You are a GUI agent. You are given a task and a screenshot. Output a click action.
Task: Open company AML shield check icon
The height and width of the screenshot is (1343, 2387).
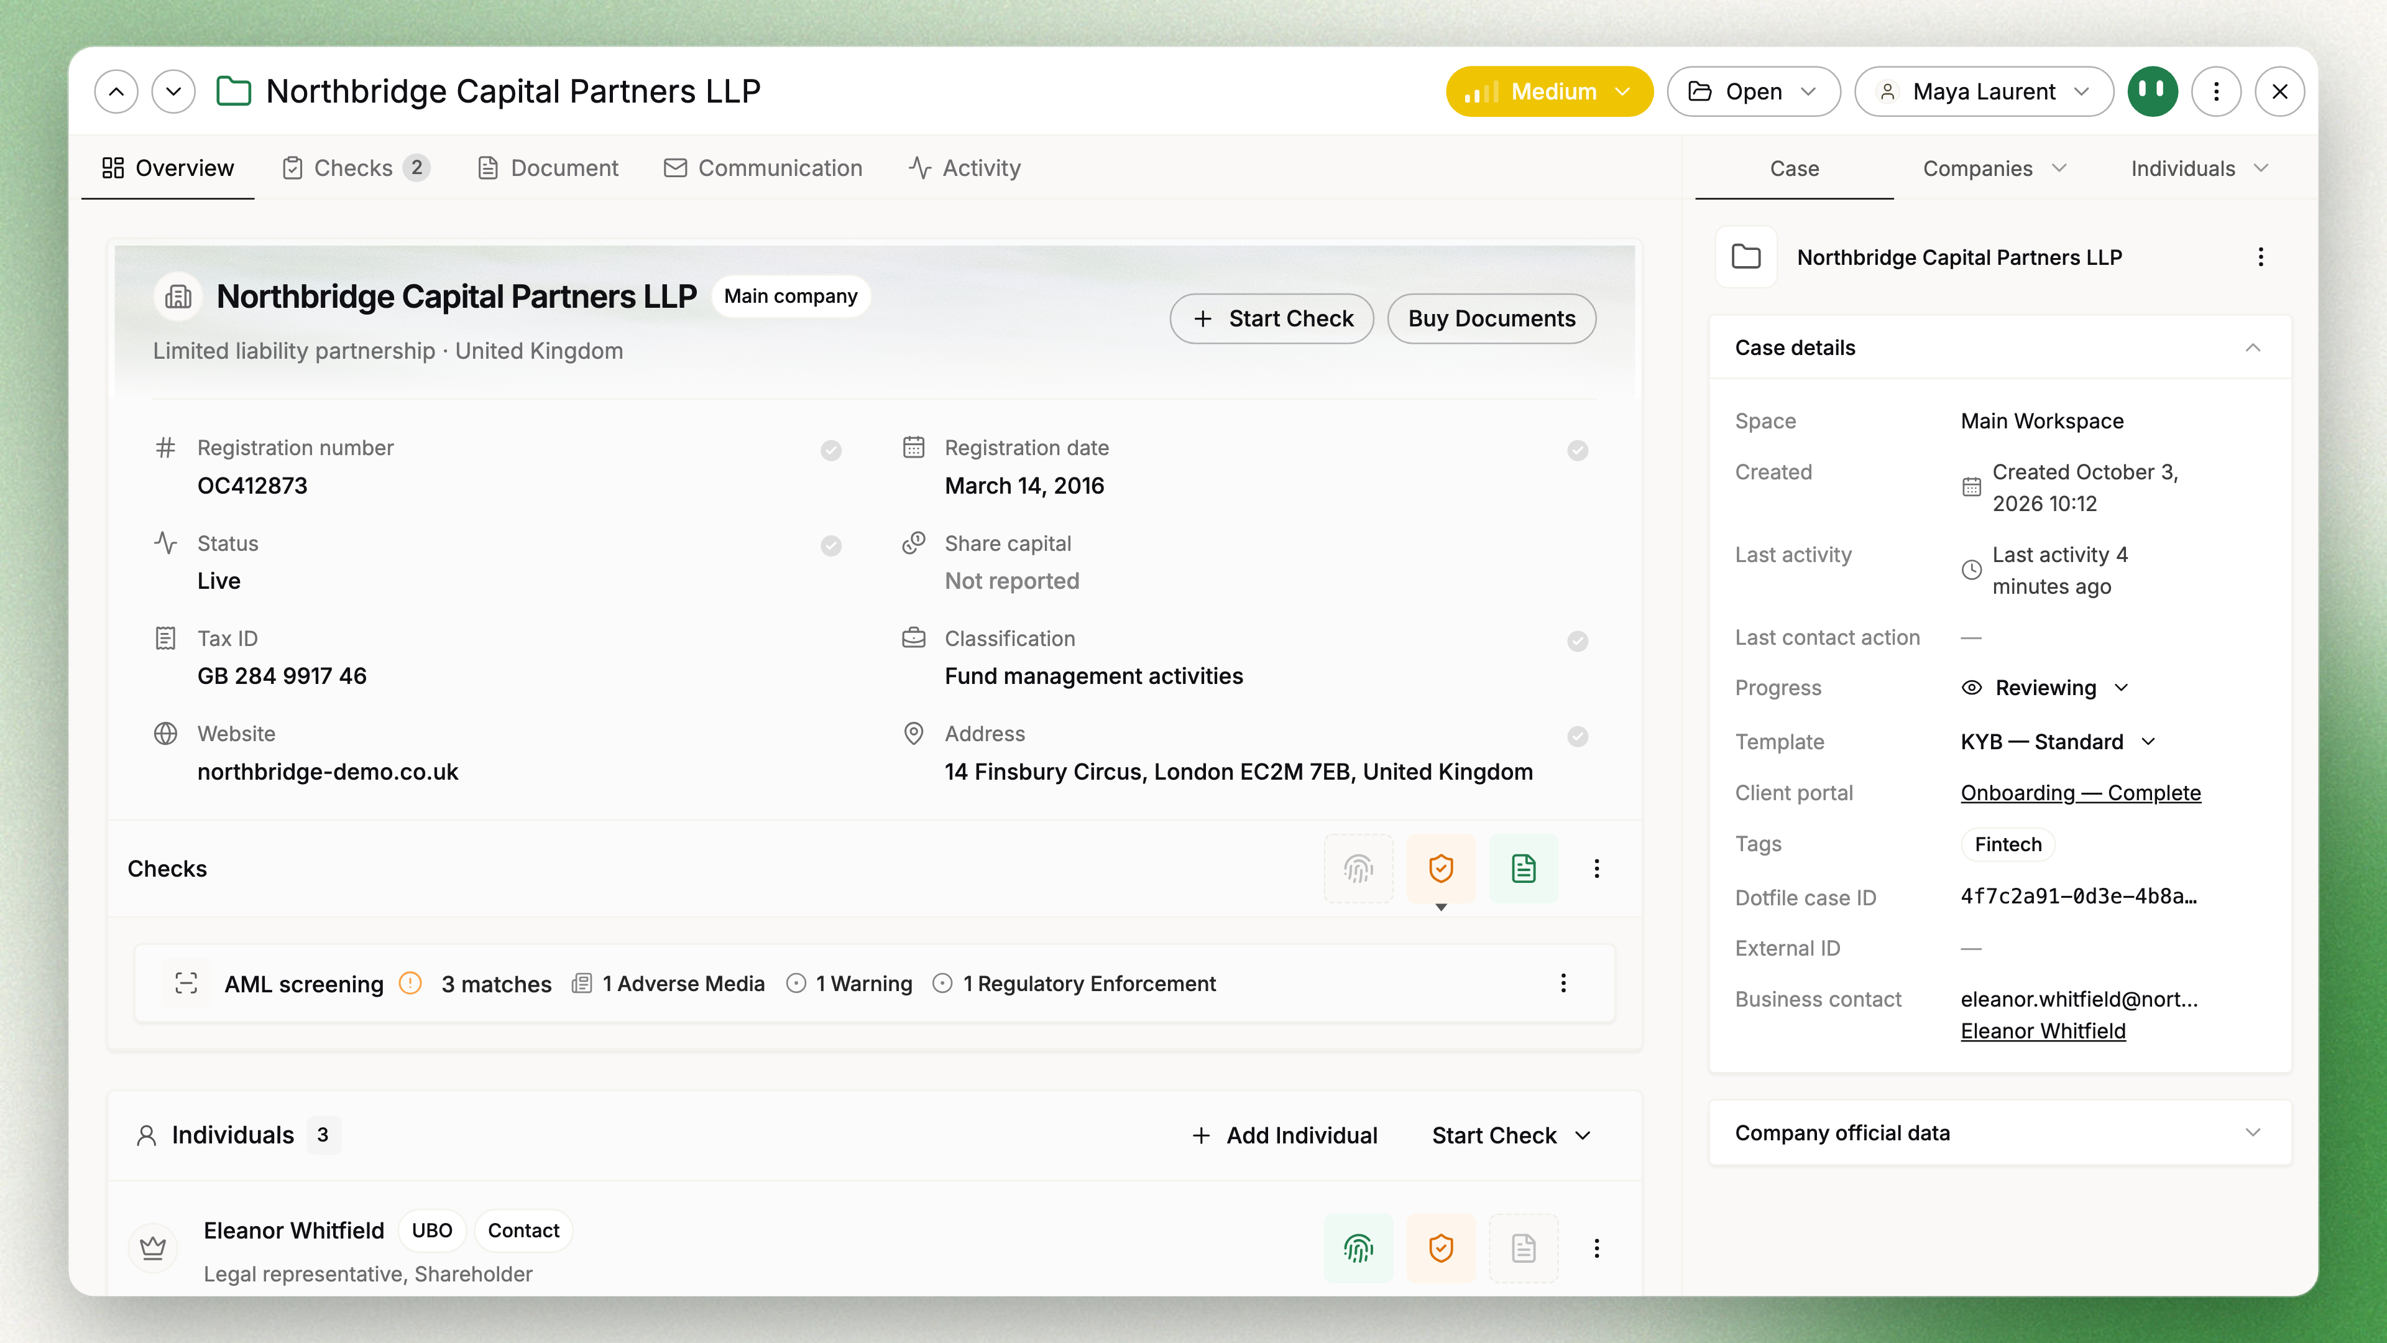click(1441, 869)
